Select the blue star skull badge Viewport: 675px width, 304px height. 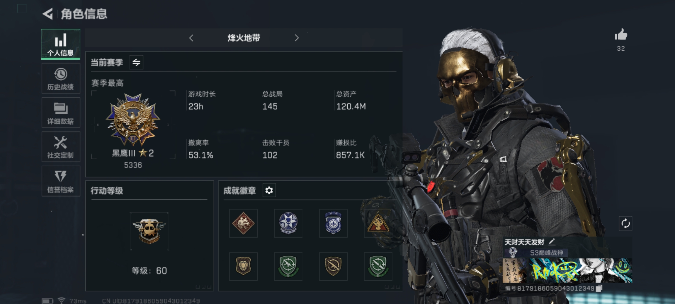(x=288, y=223)
